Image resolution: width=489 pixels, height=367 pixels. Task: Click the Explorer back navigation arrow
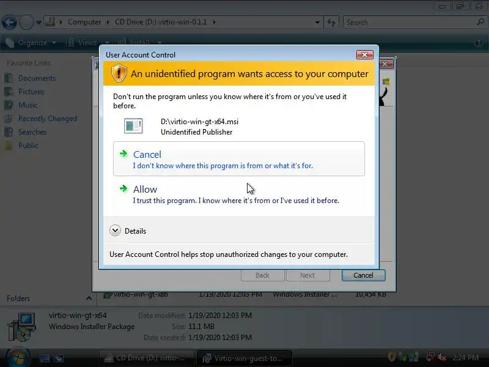coord(10,22)
